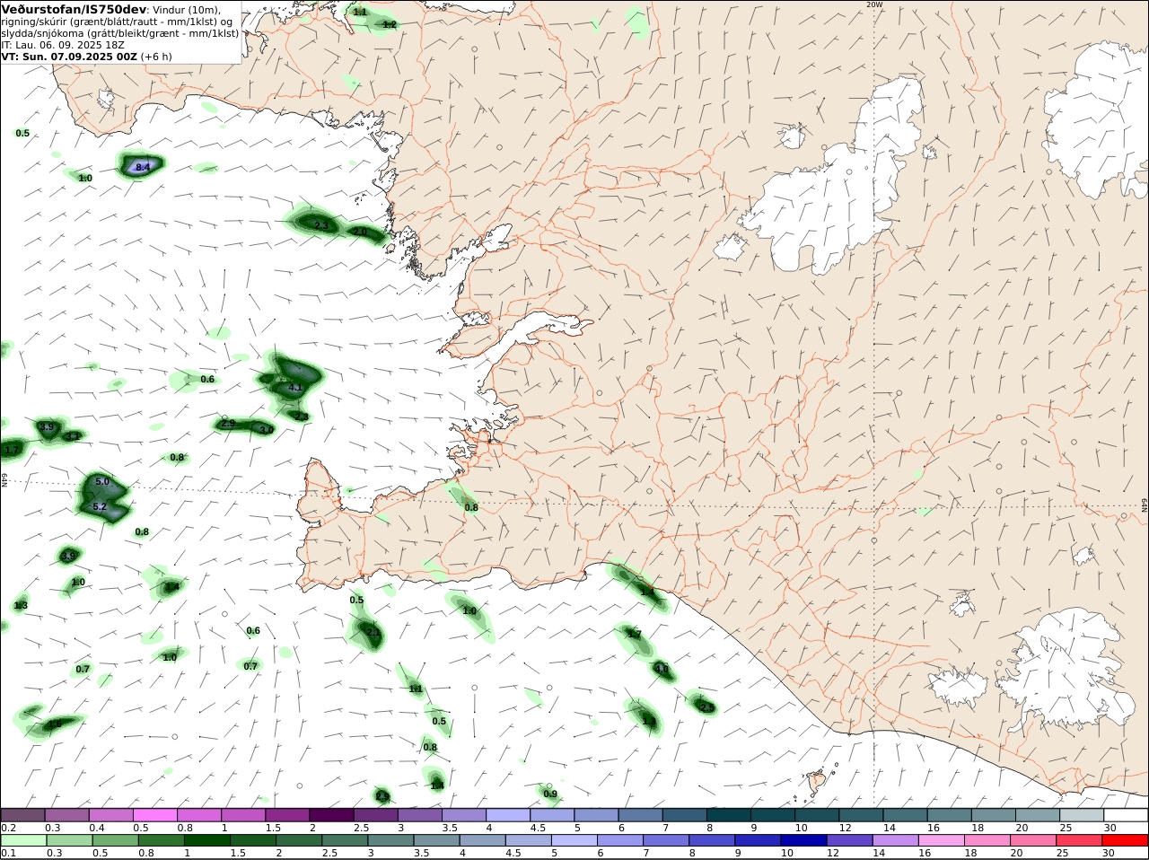This screenshot has width=1149, height=860.
Task: Select lower legend bright red swatch labeled 30
Action: pos(1126,840)
